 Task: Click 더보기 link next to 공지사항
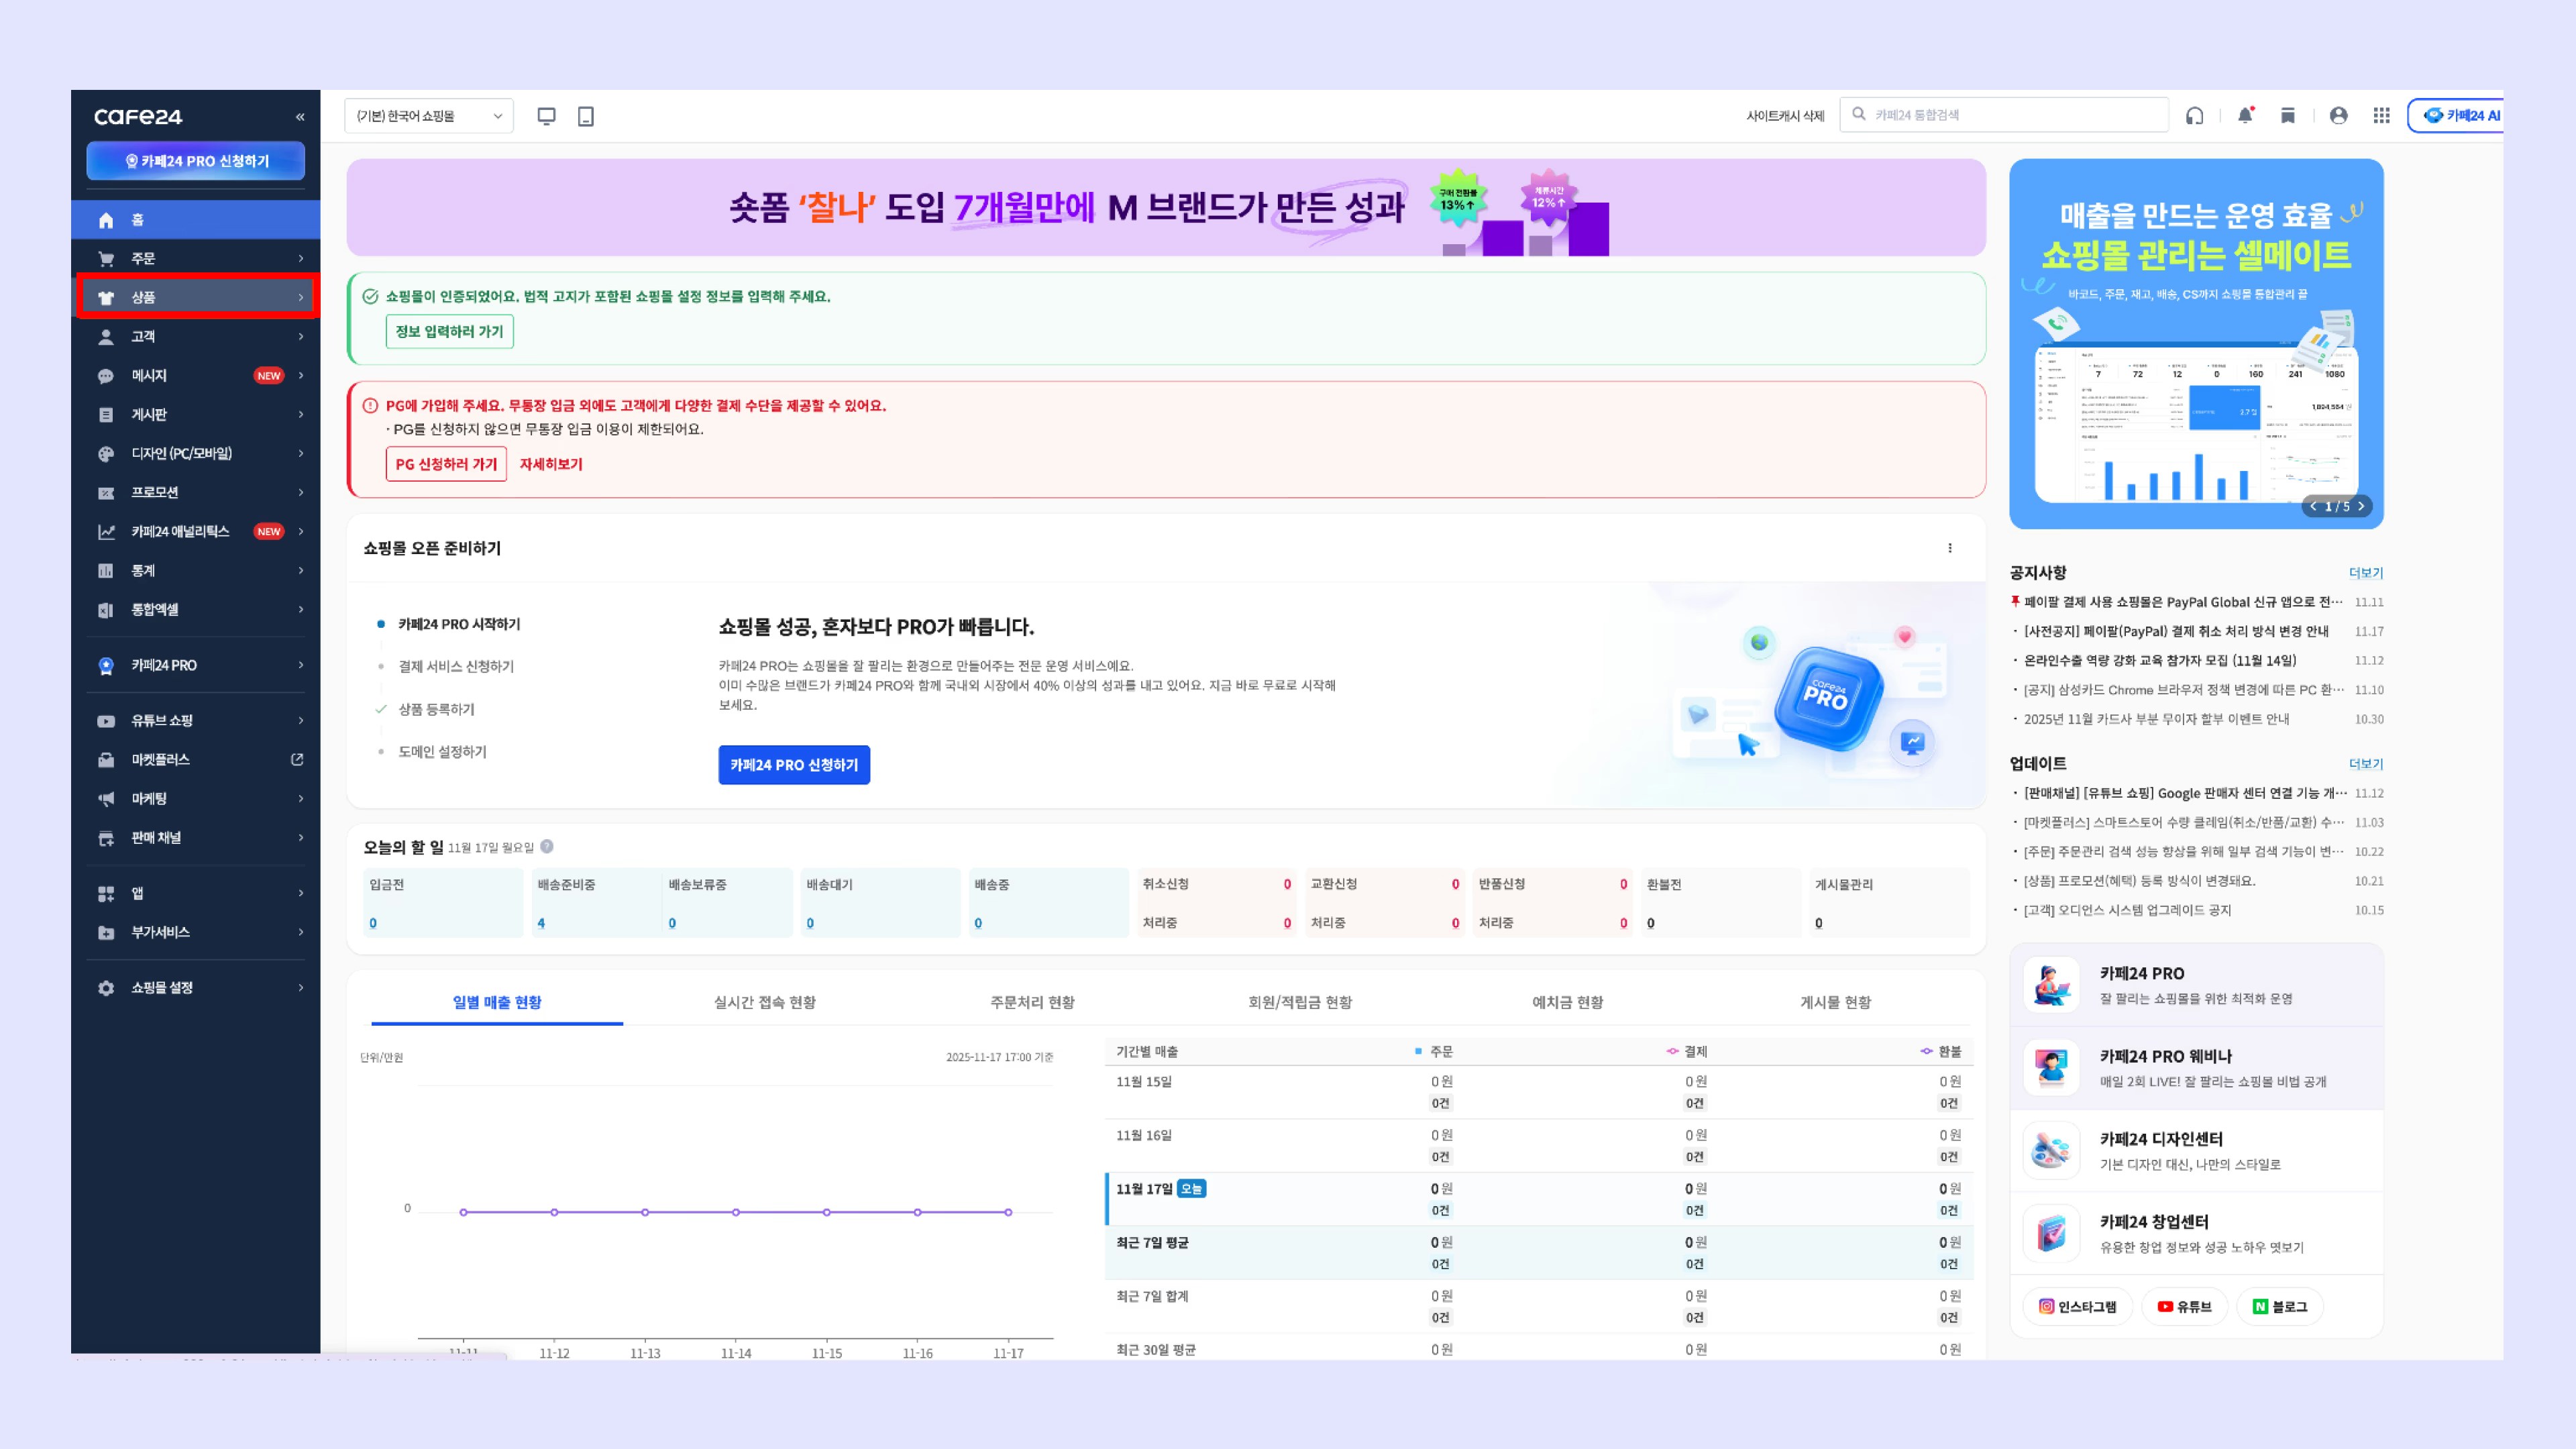(2365, 573)
